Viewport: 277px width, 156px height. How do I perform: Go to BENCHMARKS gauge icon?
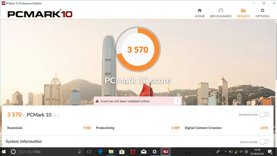tap(221, 10)
